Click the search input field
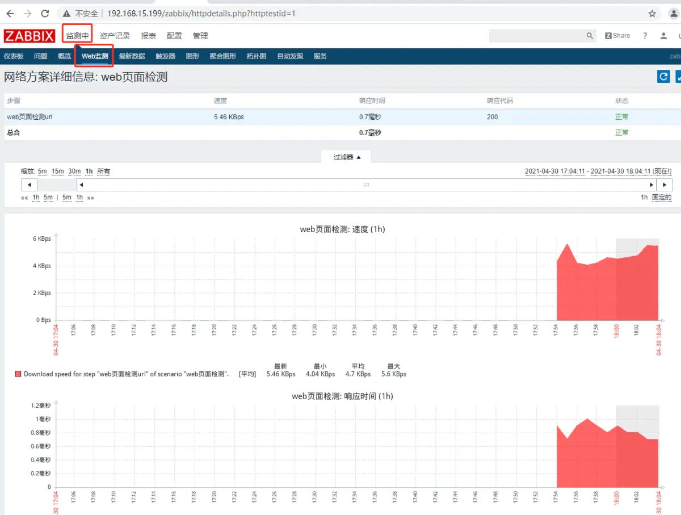 [x=537, y=36]
